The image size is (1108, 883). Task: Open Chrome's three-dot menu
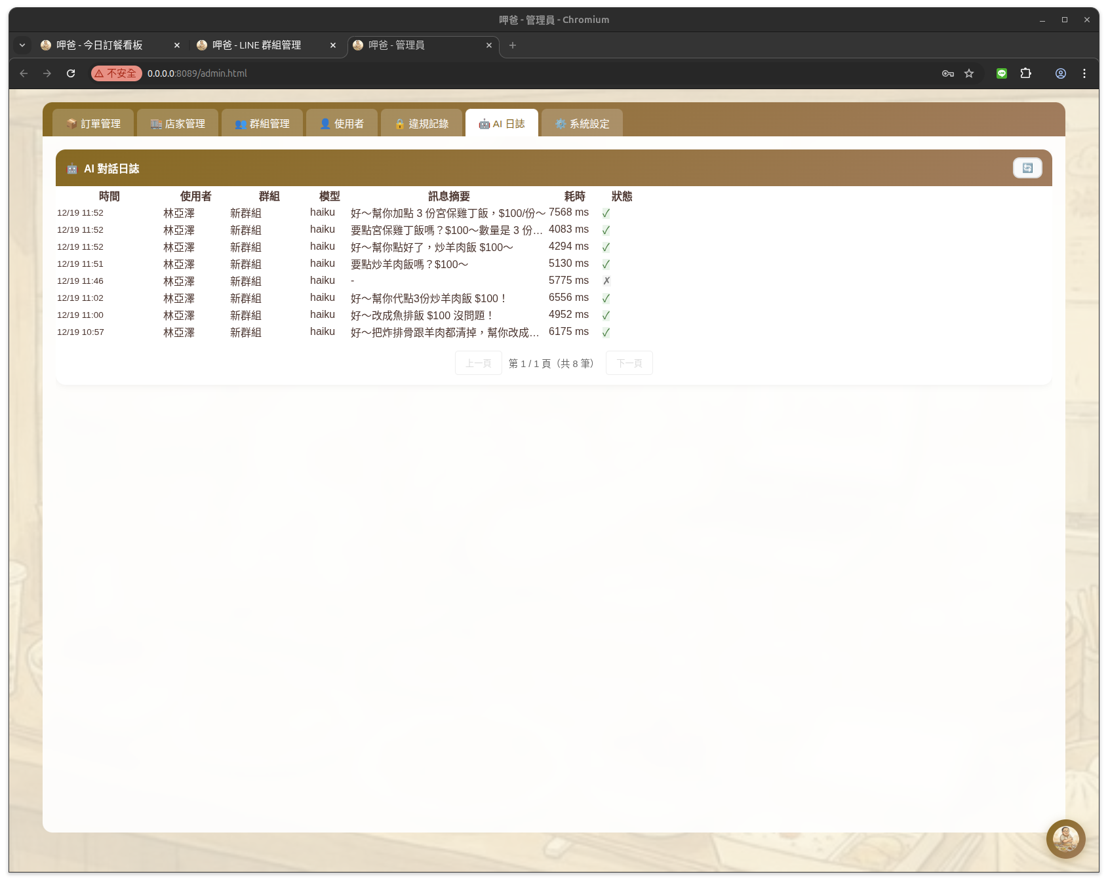pyautogui.click(x=1084, y=73)
